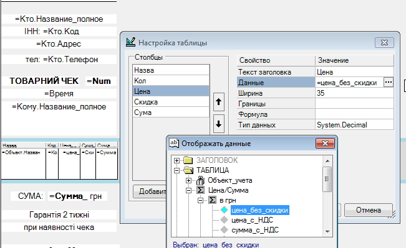Select Скидка in the columns list
406x248 pixels.
tap(171, 102)
